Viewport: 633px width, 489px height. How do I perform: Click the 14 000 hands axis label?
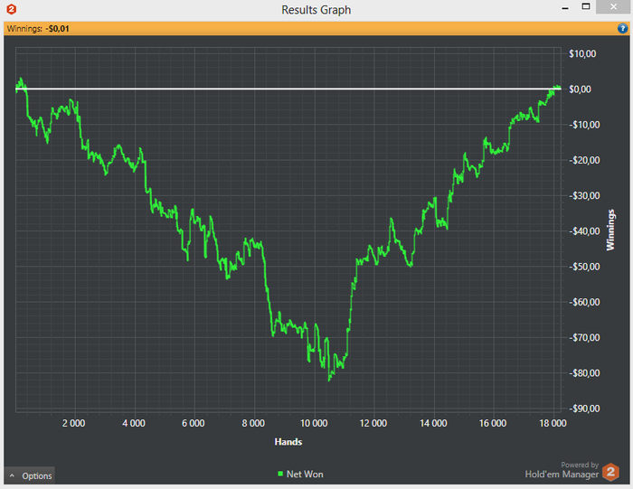tap(433, 423)
